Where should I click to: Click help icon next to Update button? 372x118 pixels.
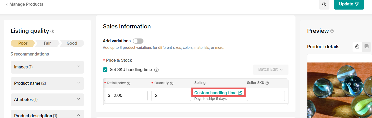(x=324, y=4)
